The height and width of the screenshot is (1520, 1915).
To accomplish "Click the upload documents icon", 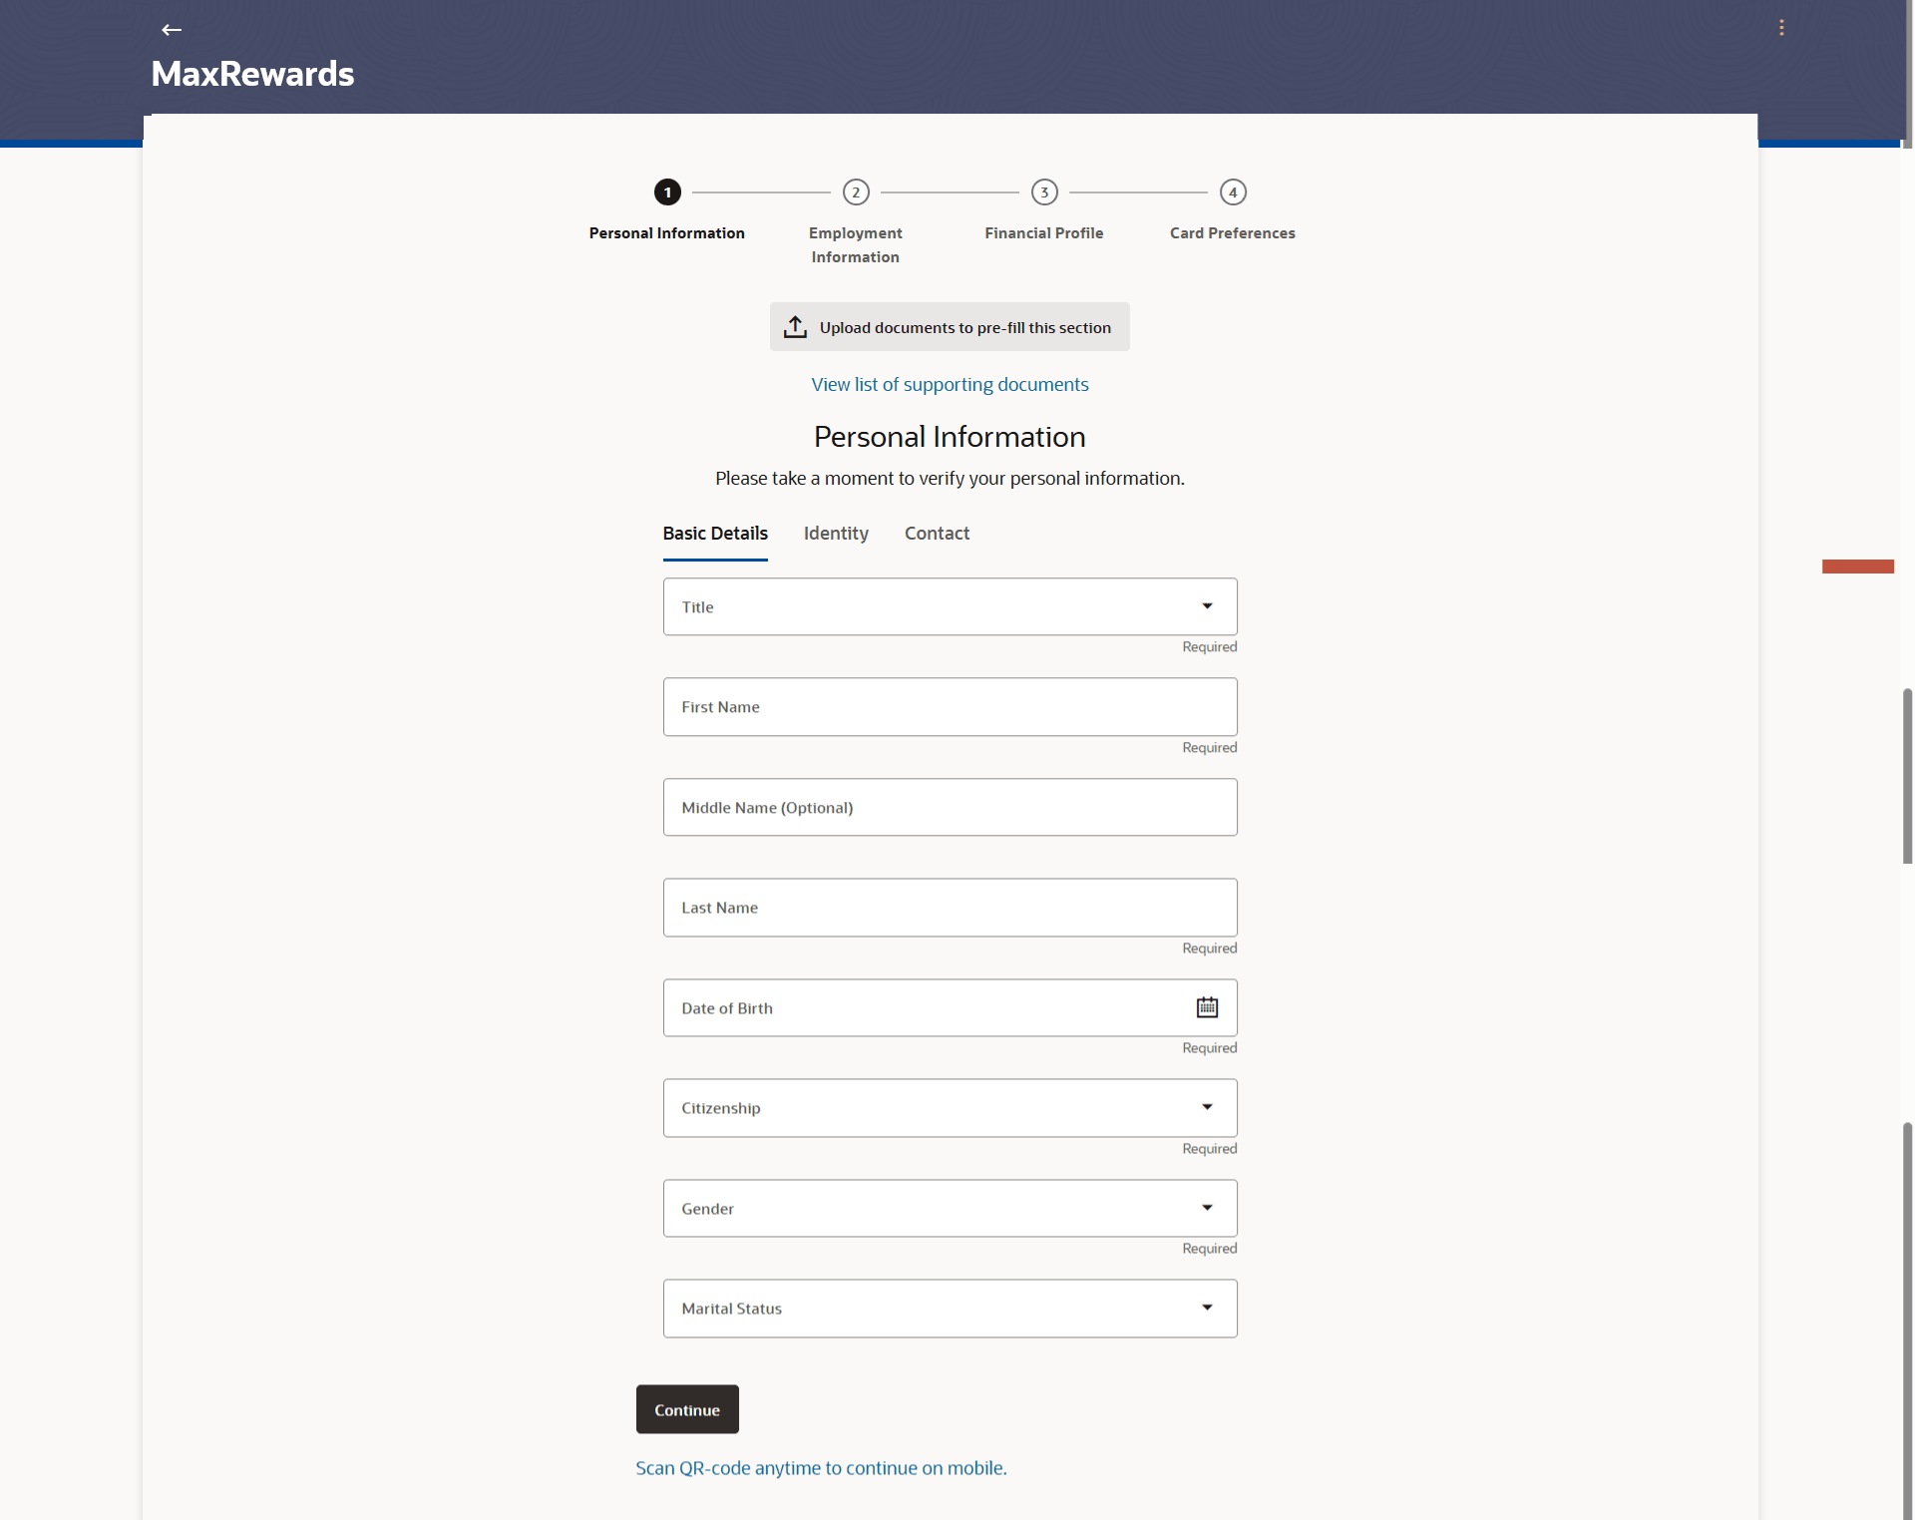I will pyautogui.click(x=795, y=327).
